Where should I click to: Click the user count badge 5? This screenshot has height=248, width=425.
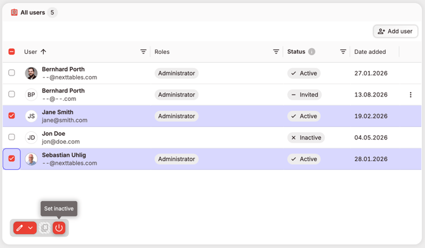52,13
